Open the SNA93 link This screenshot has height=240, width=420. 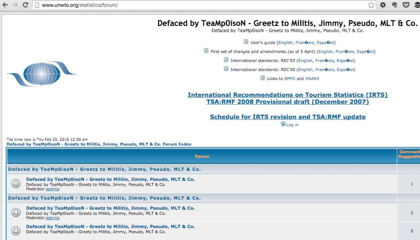pyautogui.click(x=312, y=79)
